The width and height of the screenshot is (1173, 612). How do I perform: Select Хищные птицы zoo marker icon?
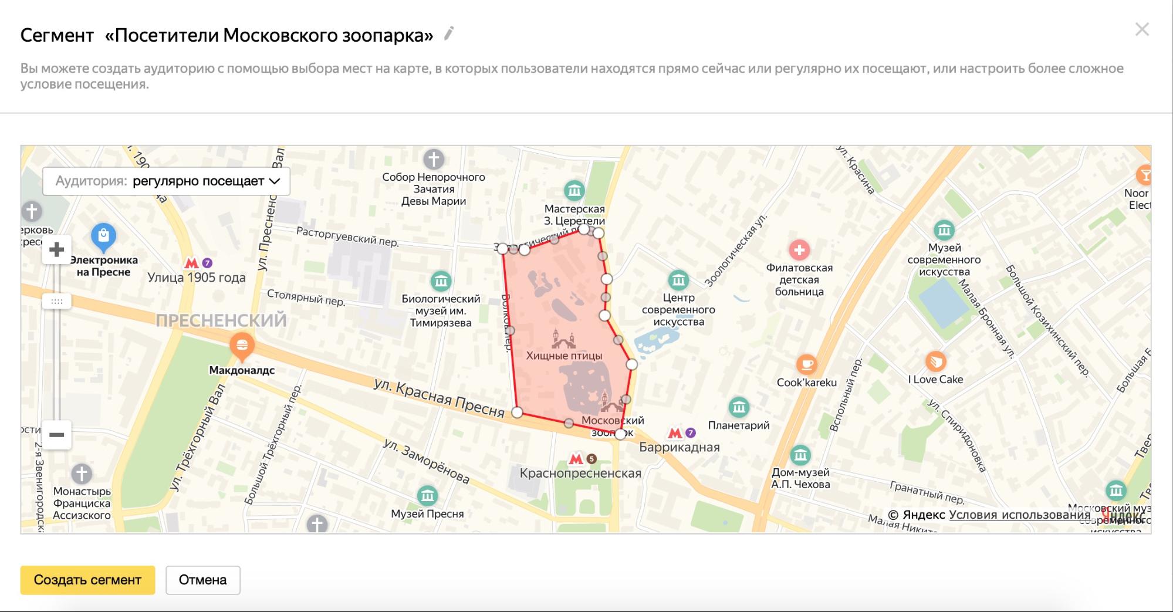click(563, 339)
